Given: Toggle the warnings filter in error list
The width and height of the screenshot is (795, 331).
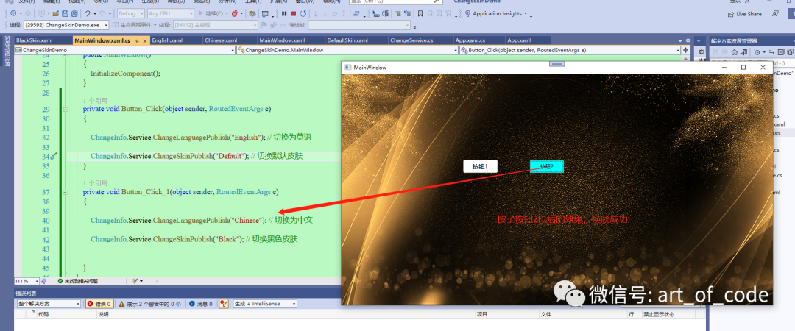Looking at the screenshot, I should pyautogui.click(x=149, y=304).
